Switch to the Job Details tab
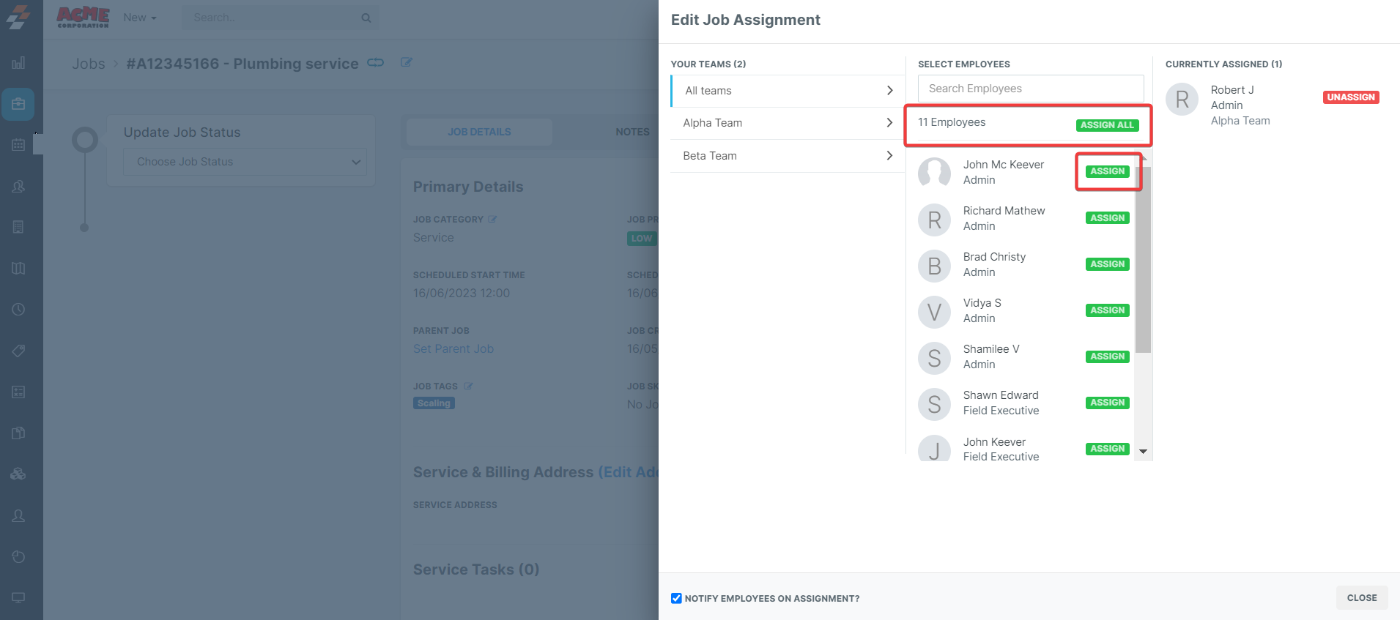 pos(479,132)
